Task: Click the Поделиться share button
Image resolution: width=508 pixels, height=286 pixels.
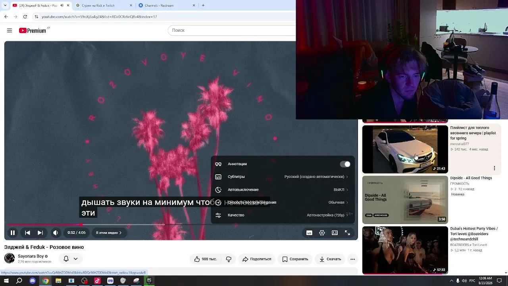Action: tap(257, 259)
